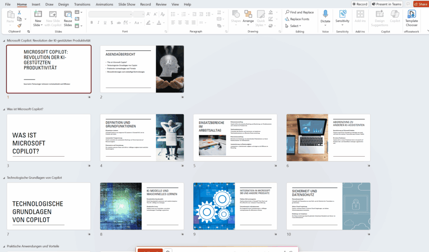Image resolution: width=429 pixels, height=252 pixels.
Task: Click the align left icon
Action: [173, 23]
